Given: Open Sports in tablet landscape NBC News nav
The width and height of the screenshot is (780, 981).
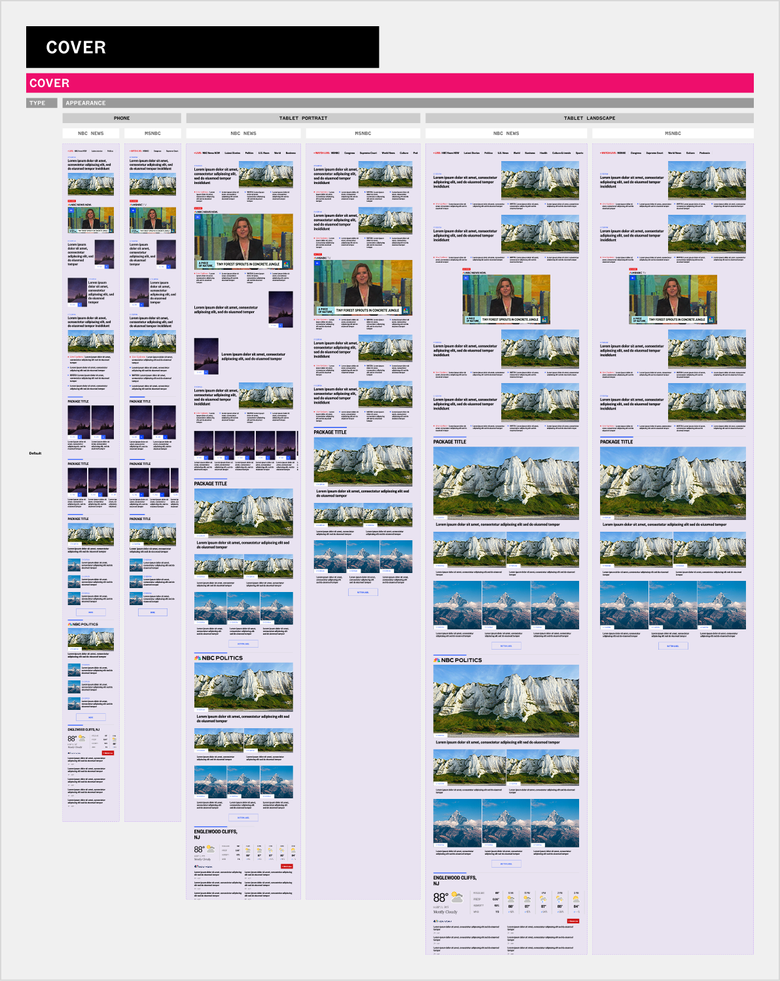Looking at the screenshot, I should pyautogui.click(x=579, y=153).
